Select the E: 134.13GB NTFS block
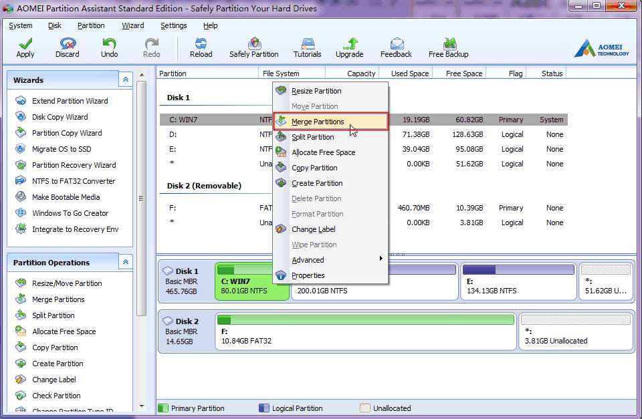The width and height of the screenshot is (642, 419). [x=518, y=281]
